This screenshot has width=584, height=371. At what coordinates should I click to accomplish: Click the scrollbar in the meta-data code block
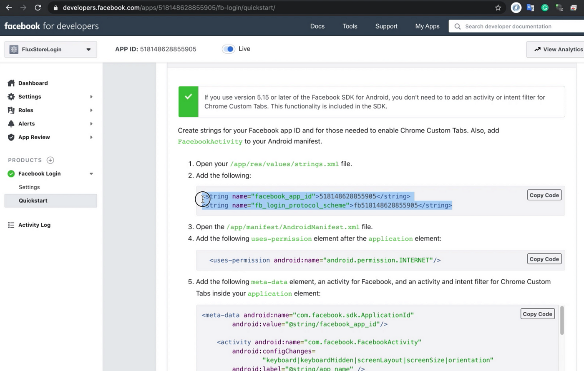(x=562, y=320)
